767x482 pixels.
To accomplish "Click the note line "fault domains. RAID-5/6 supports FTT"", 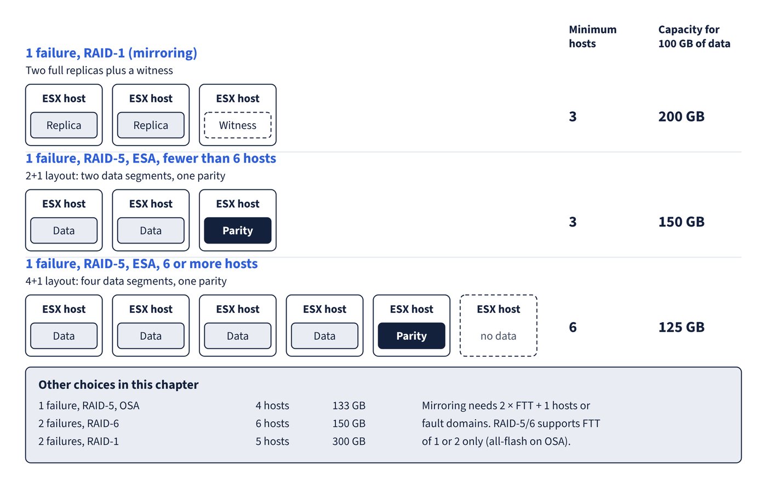I will coord(511,423).
